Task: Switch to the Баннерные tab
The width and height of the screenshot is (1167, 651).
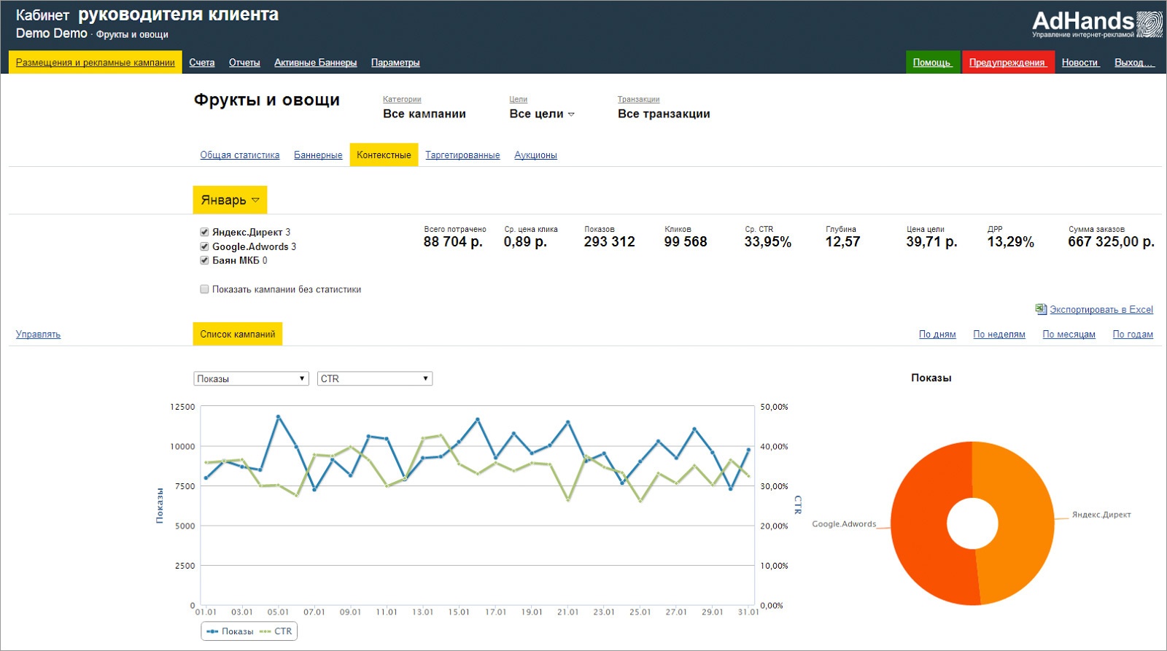Action: click(x=318, y=155)
